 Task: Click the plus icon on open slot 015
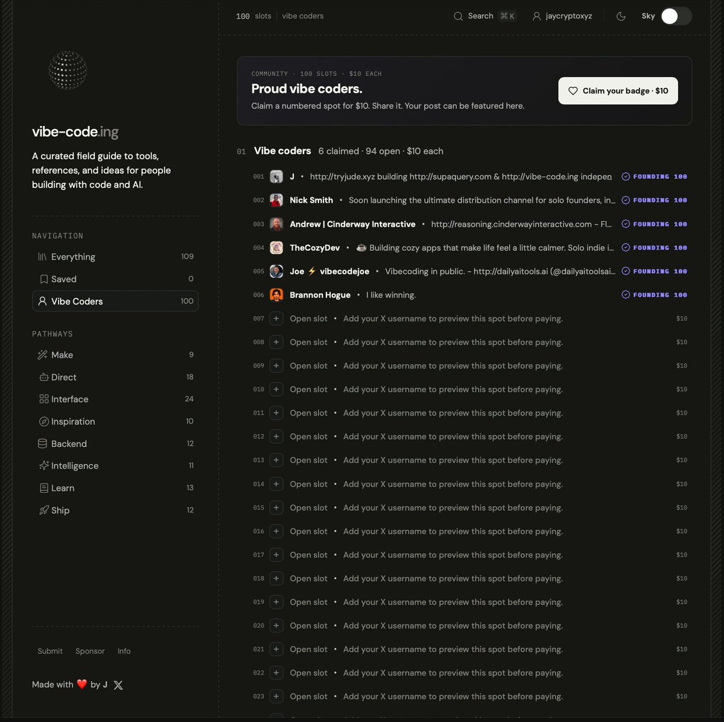pos(276,508)
